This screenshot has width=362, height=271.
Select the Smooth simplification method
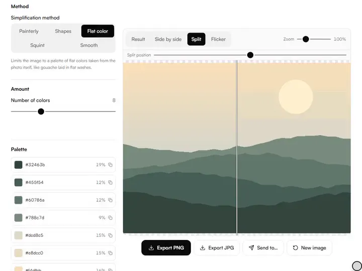pos(89,45)
